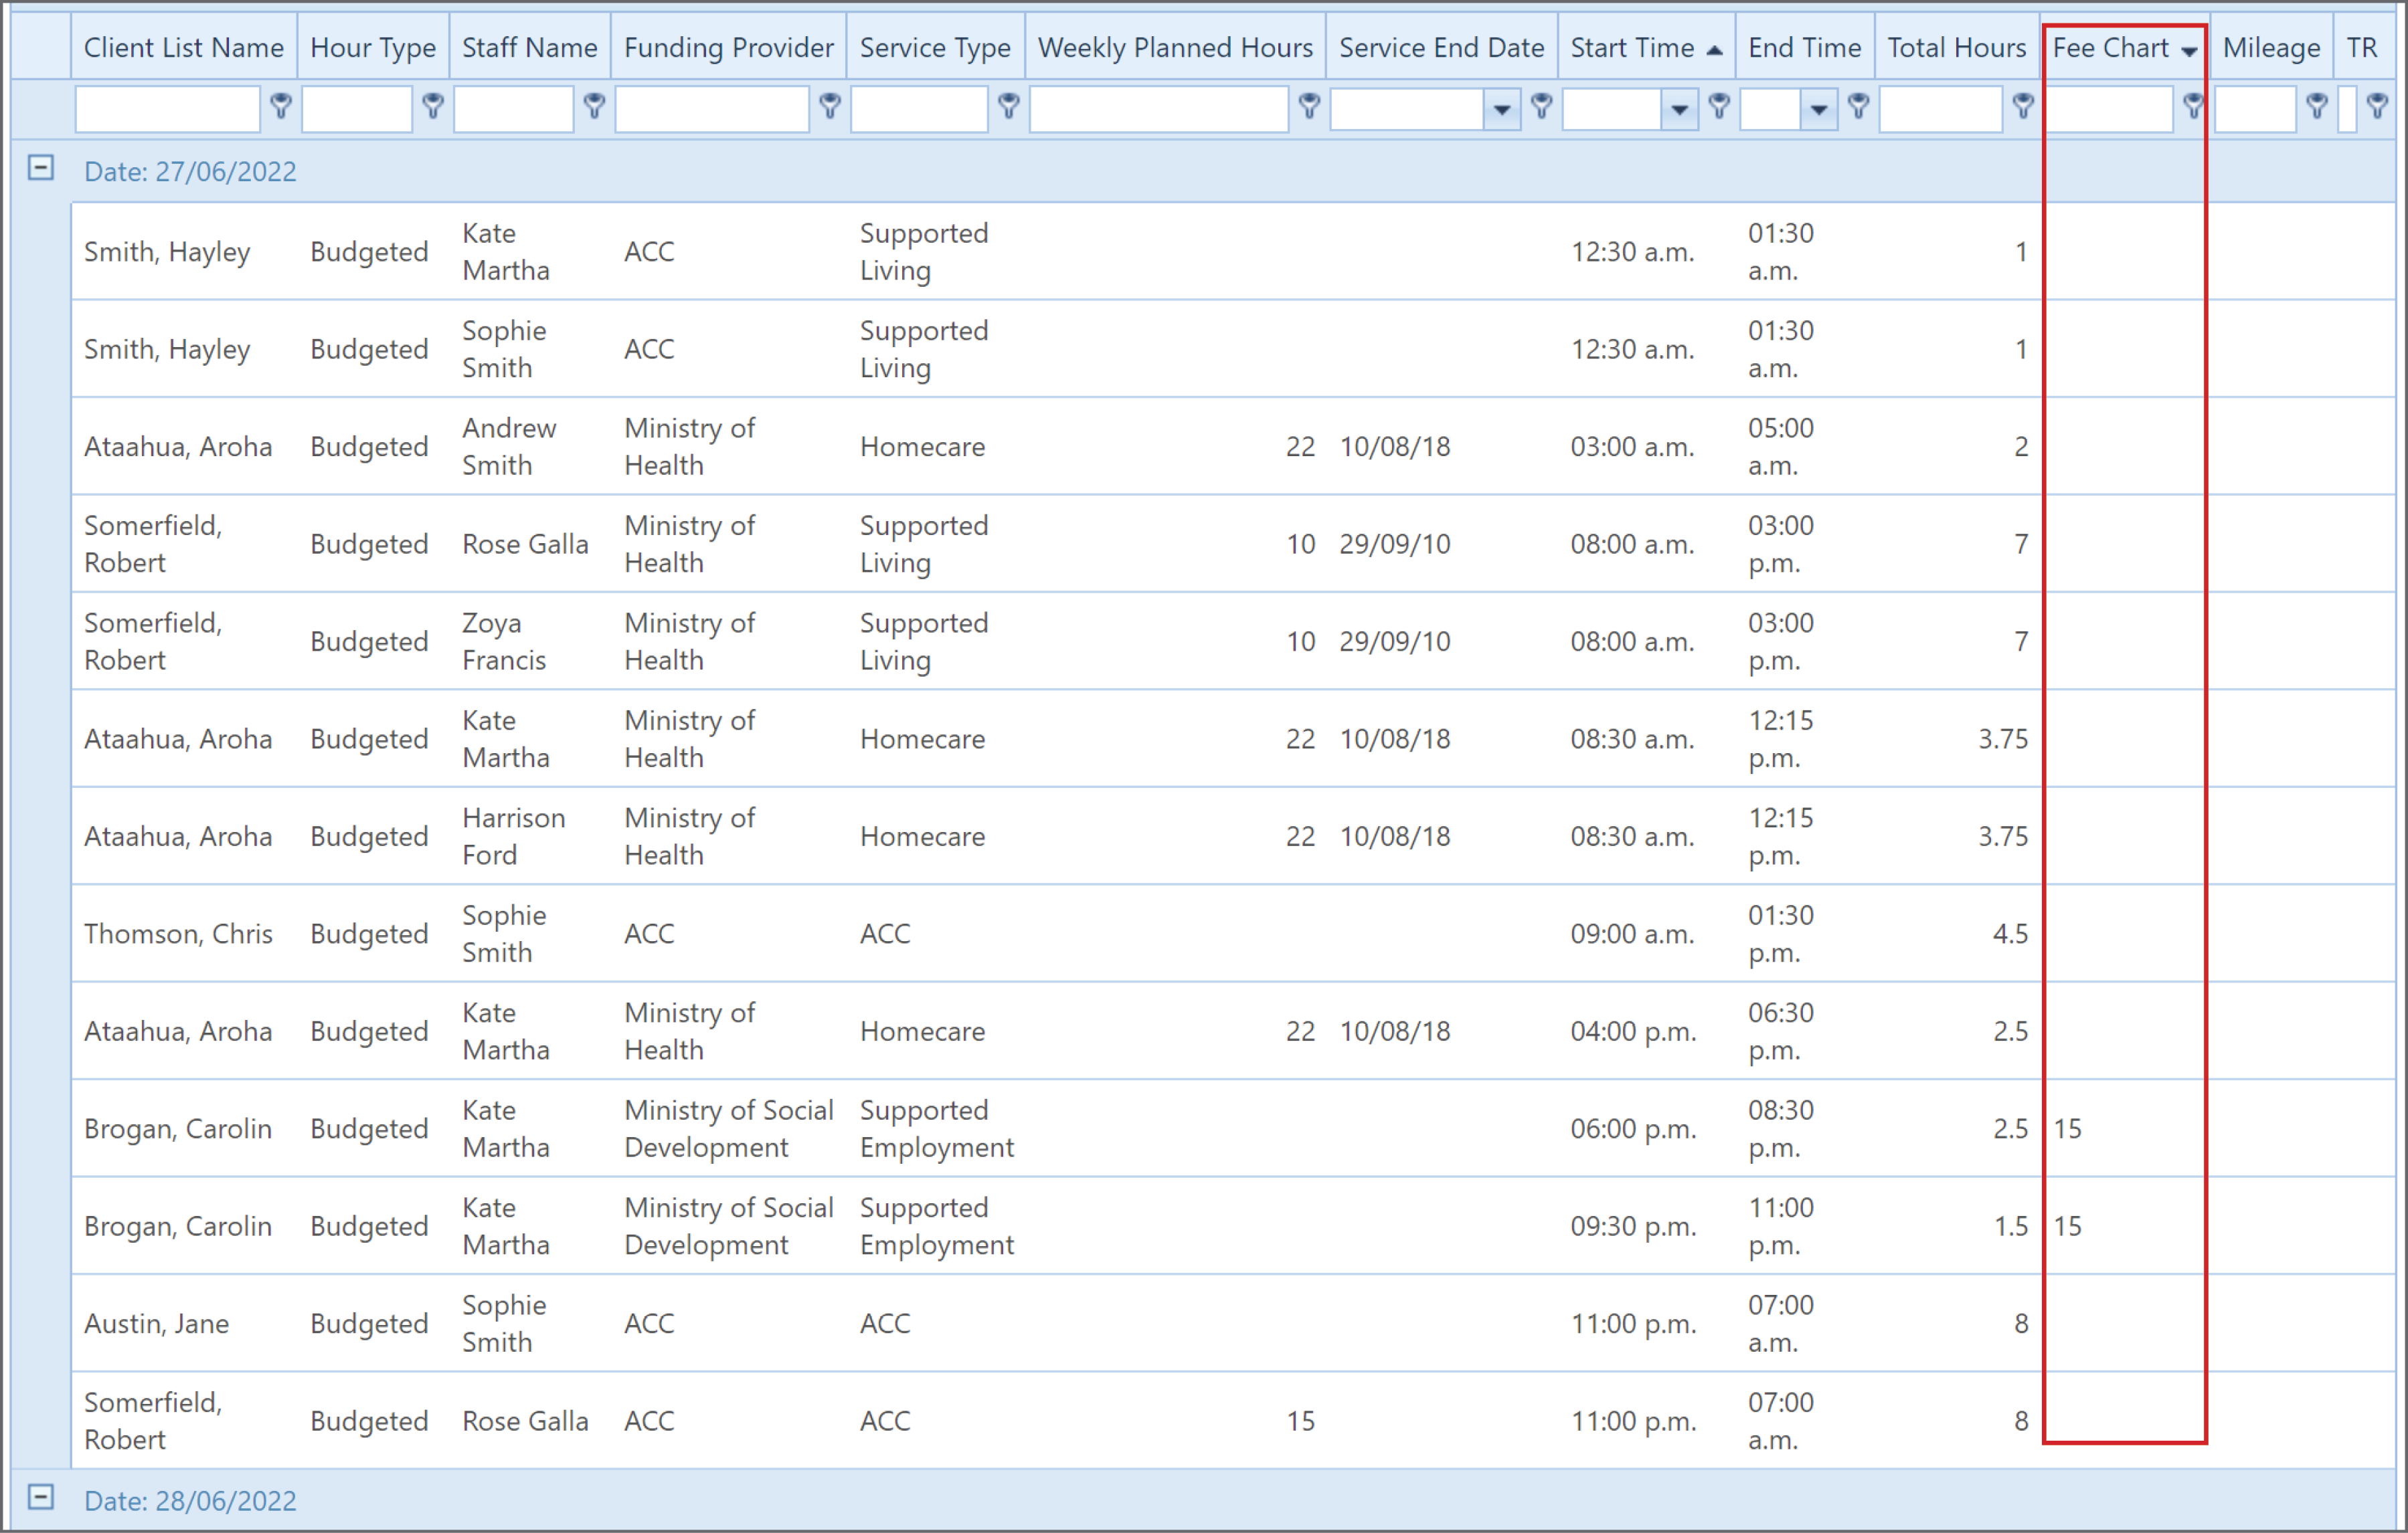2408x1533 pixels.
Task: Click the Service Type filter box
Action: point(920,109)
